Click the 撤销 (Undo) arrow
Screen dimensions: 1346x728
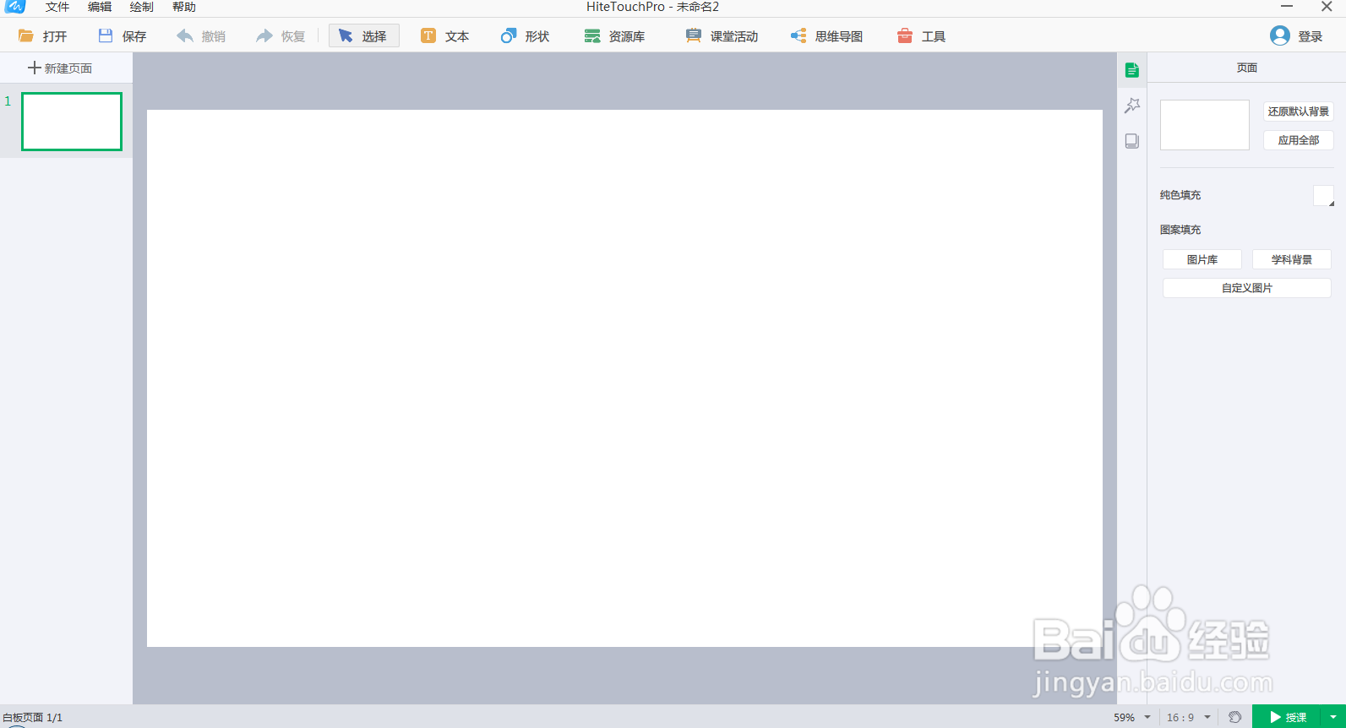pyautogui.click(x=185, y=35)
